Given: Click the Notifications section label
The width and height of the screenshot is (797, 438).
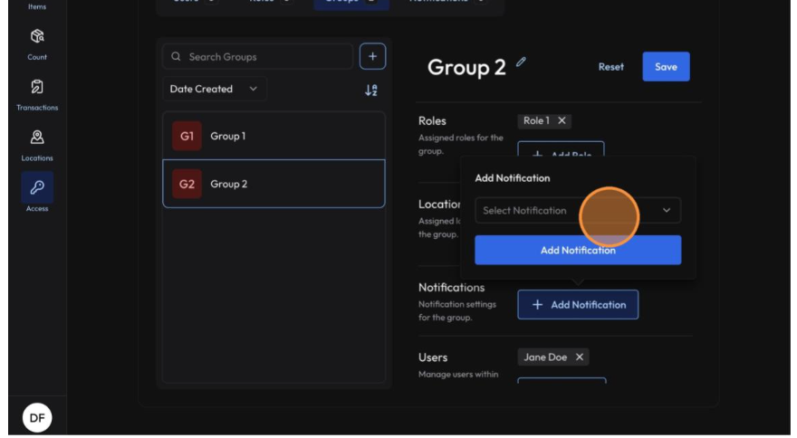Looking at the screenshot, I should pos(451,287).
